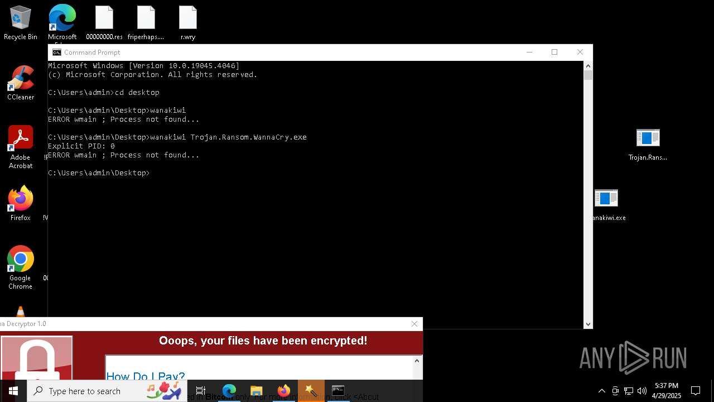
Task: Click Command Prompt scrollbar up arrow
Action: point(588,65)
